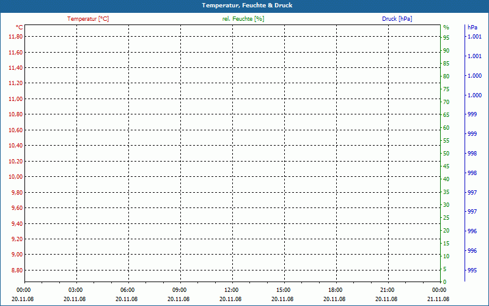Click the 03:00 time label
This screenshot has width=489, height=306.
(x=75, y=290)
